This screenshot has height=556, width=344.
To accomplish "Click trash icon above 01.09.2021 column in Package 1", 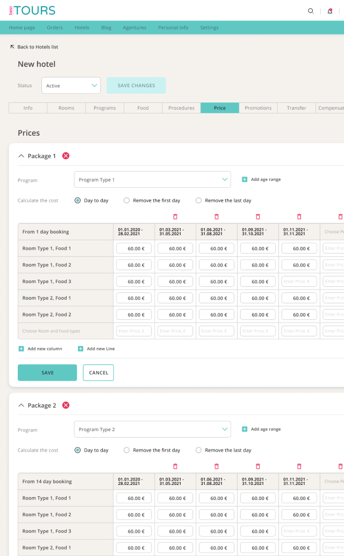I will tap(258, 216).
